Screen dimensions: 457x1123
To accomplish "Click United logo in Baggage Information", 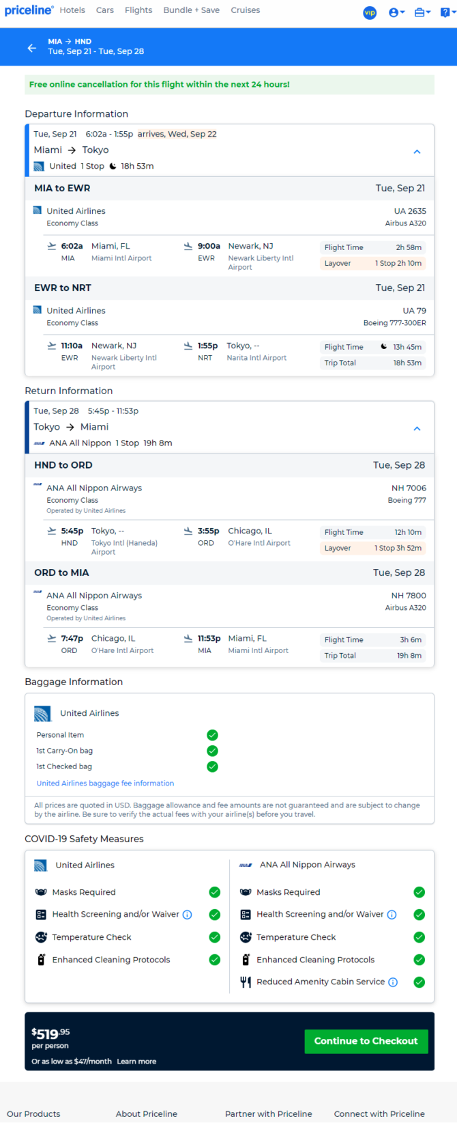I will (x=43, y=713).
